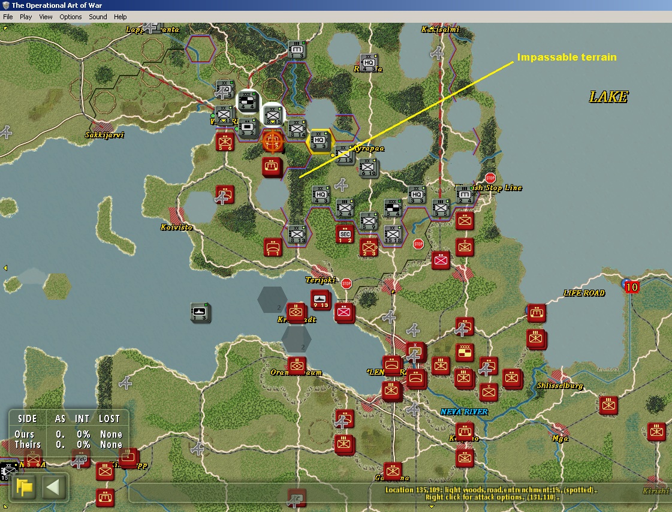Select the red warship 9-13 counter
Image resolution: width=672 pixels, height=512 pixels.
(x=321, y=299)
